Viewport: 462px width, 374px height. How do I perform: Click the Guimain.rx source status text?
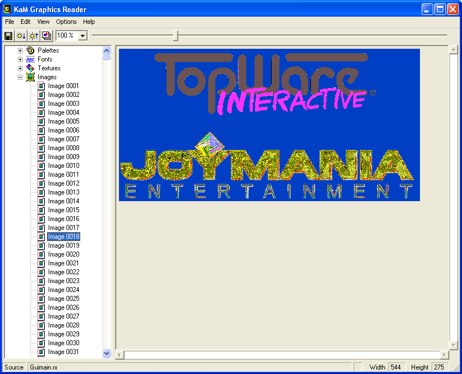click(x=44, y=367)
